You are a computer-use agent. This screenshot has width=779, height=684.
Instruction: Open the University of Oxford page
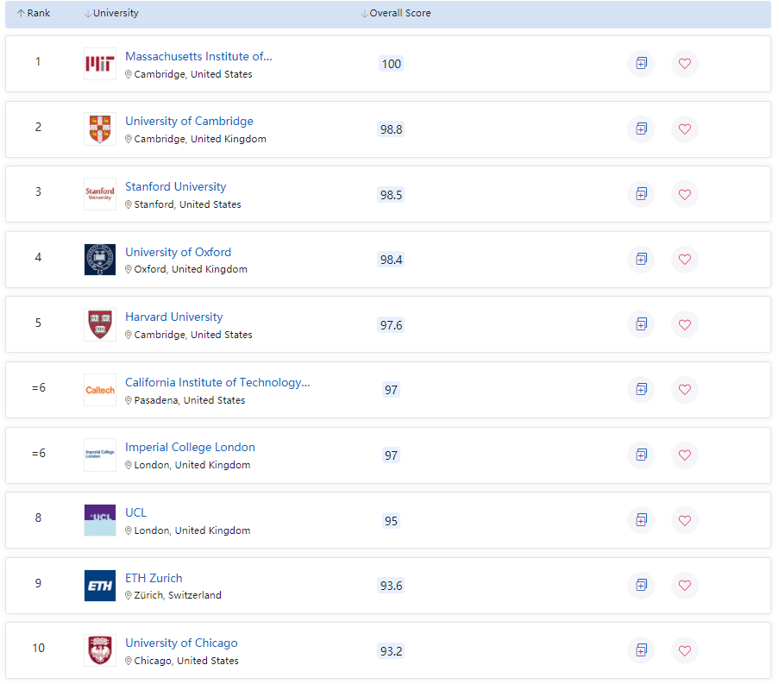(x=178, y=252)
